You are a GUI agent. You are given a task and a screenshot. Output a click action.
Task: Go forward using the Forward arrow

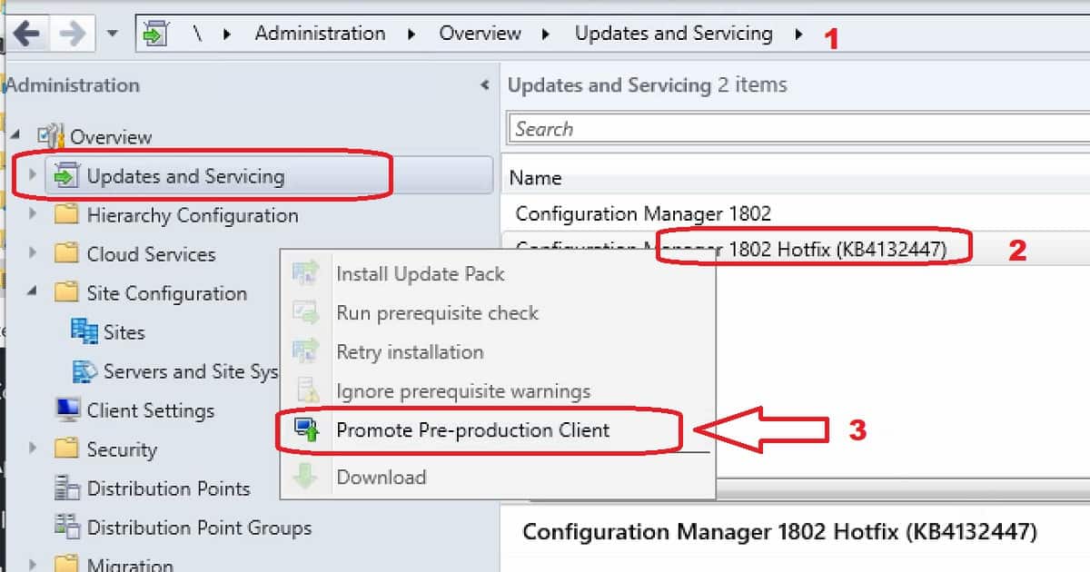72,34
